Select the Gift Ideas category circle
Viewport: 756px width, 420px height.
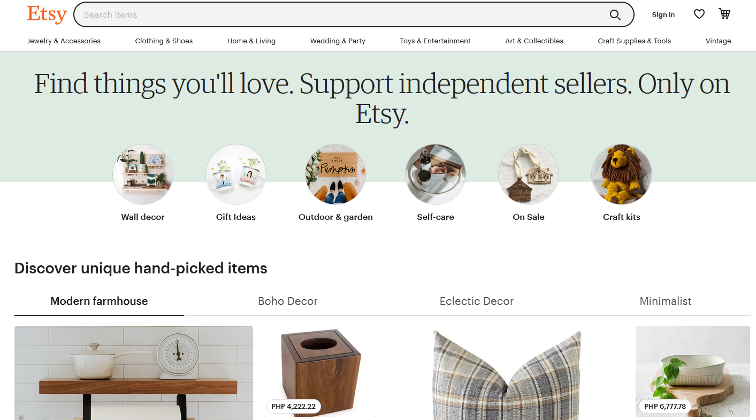click(235, 174)
